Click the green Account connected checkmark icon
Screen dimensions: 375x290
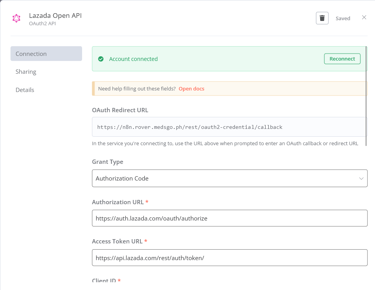click(101, 59)
